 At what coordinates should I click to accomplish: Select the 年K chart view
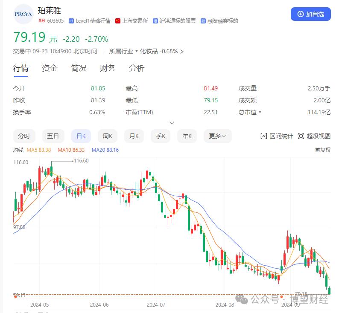coord(187,136)
